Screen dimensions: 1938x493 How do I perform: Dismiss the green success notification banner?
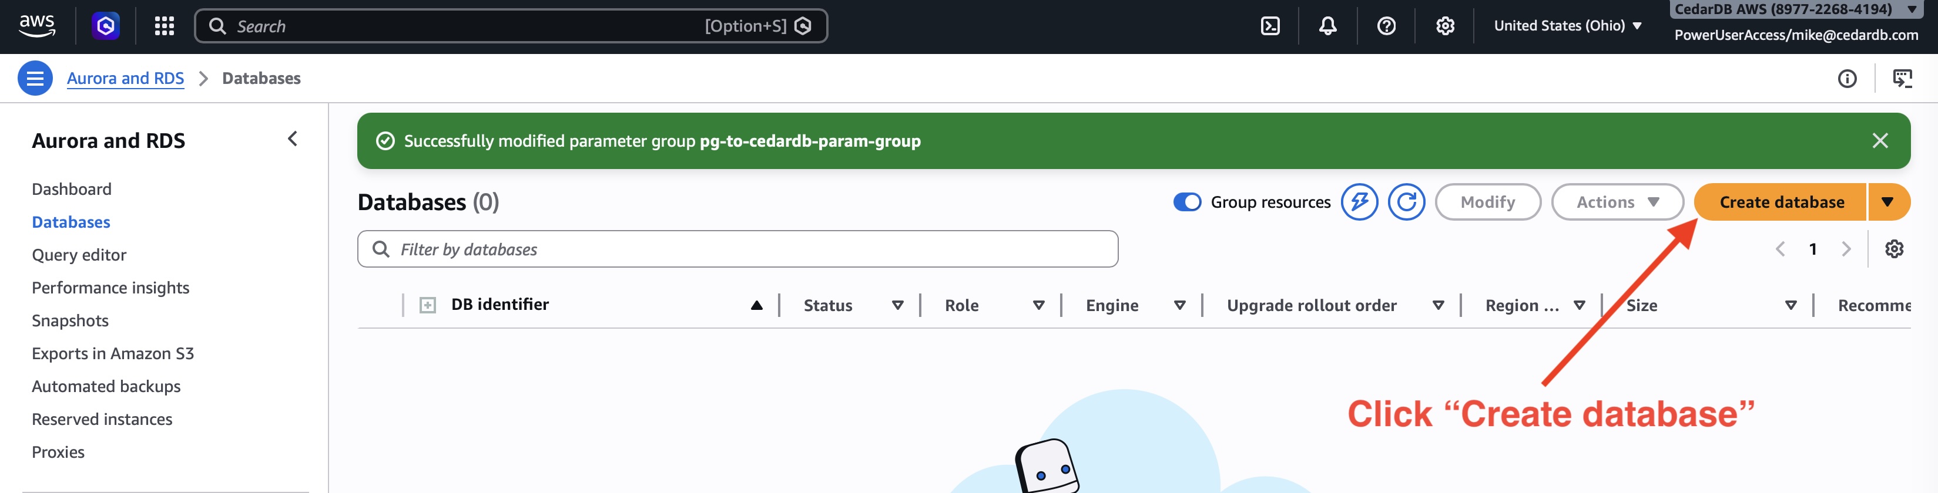coord(1879,140)
